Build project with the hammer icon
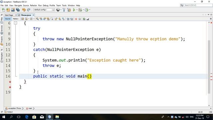This screenshot has width=213, height=120. click(64, 10)
